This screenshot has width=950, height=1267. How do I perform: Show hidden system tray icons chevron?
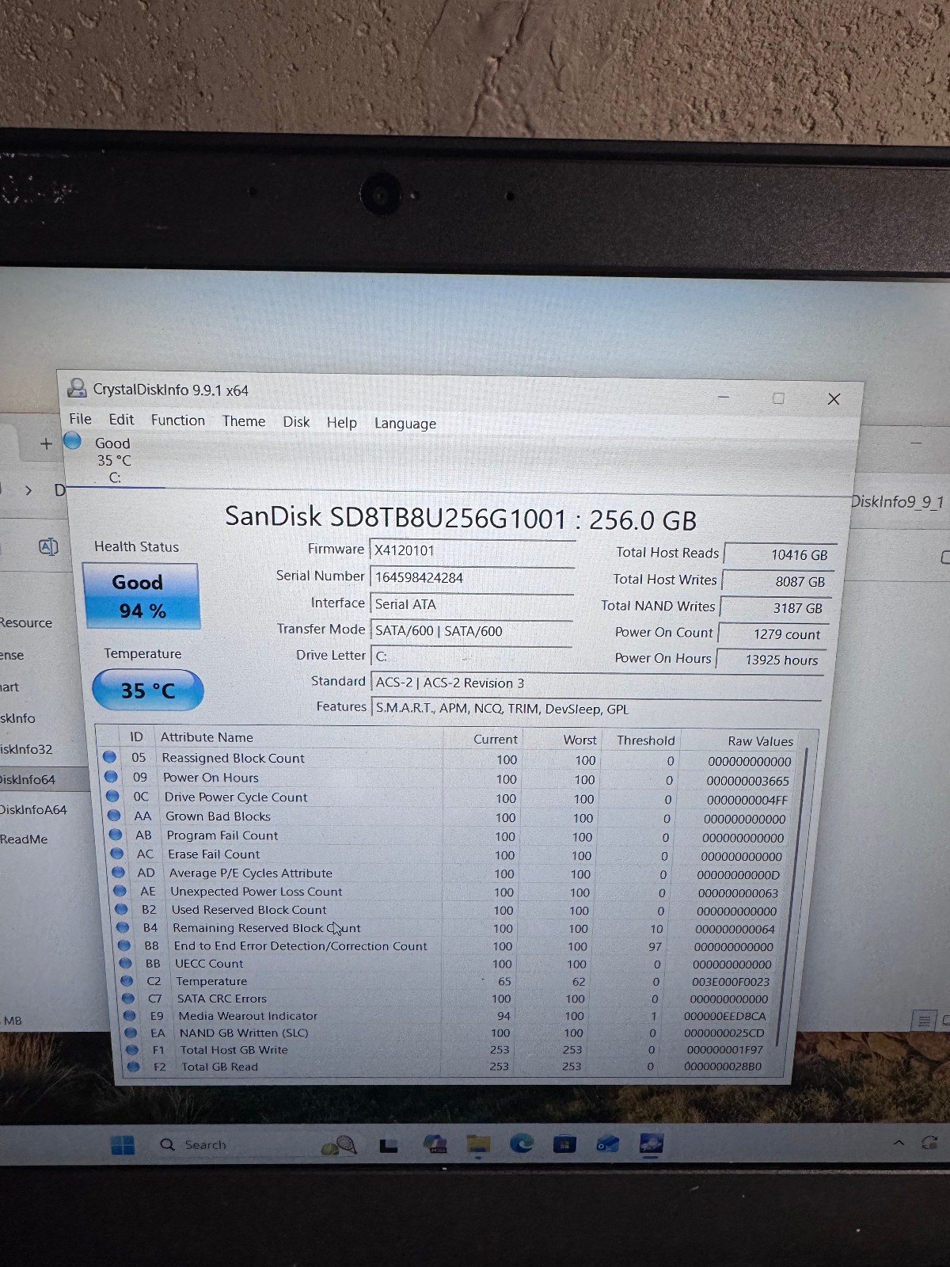[x=899, y=1143]
